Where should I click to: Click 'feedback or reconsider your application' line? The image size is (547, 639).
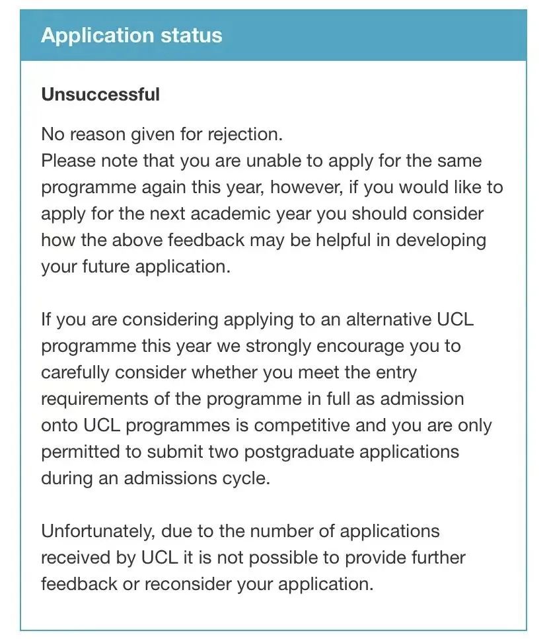(207, 583)
